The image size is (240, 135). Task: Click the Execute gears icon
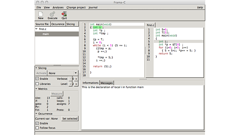pyautogui.click(x=52, y=14)
